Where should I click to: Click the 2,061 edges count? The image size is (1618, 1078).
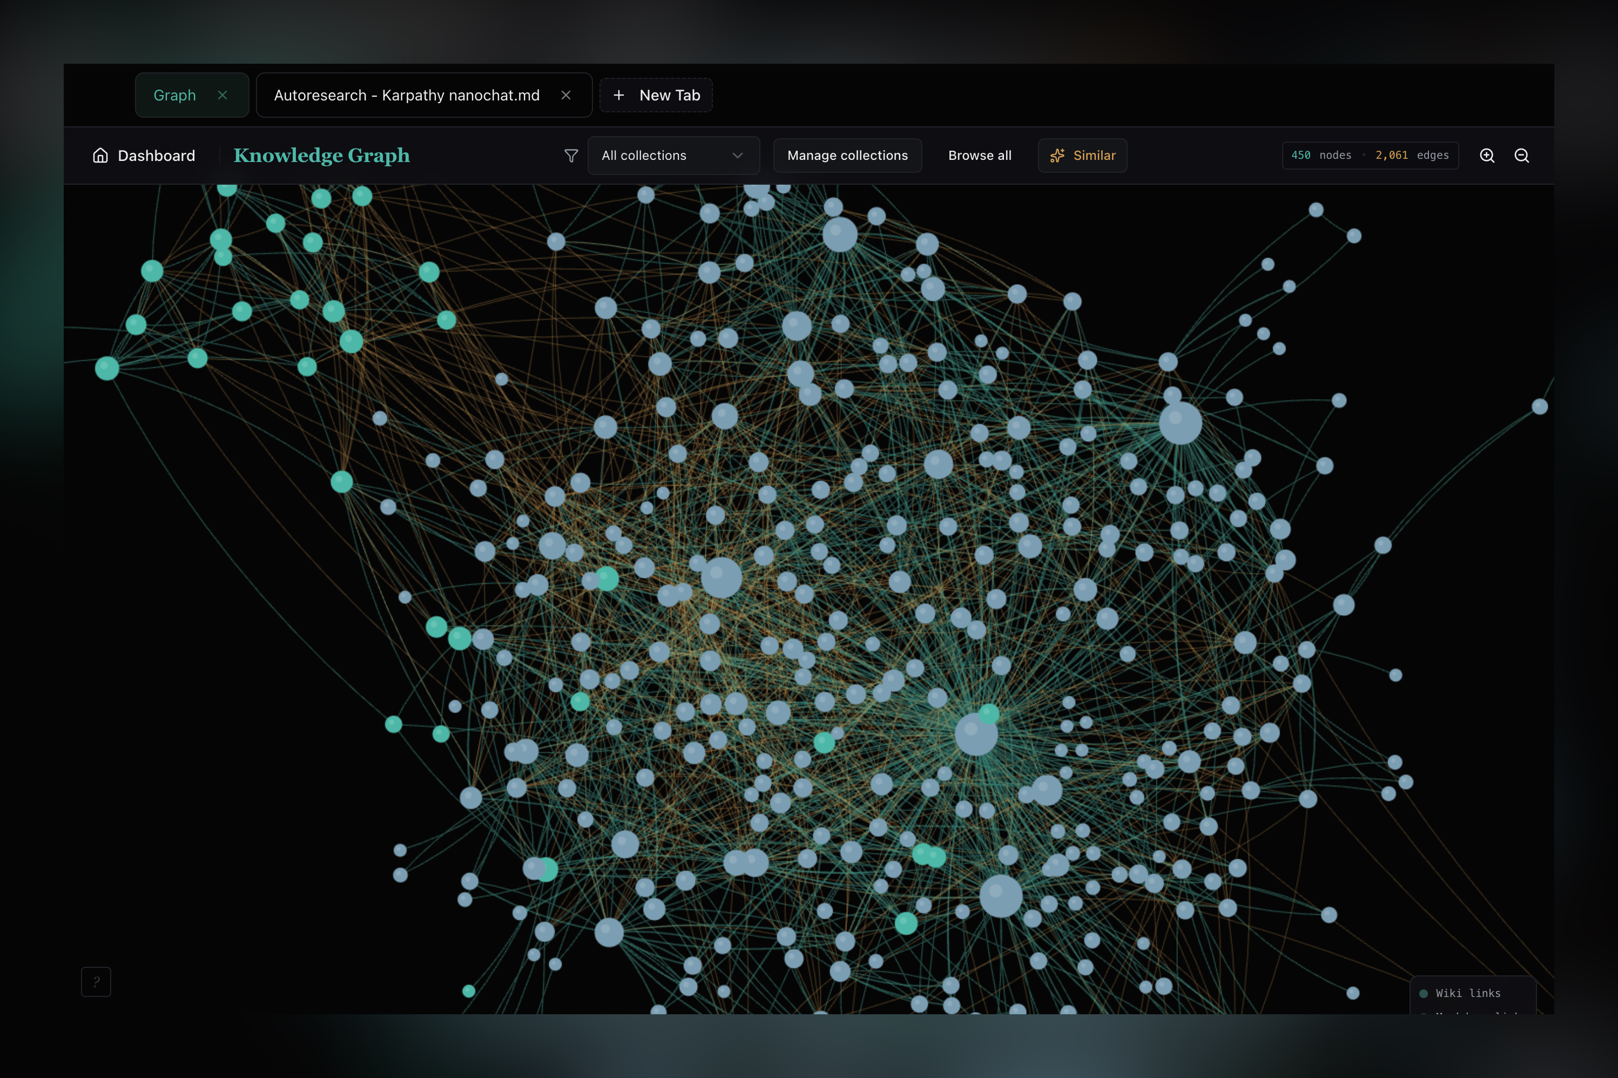1412,156
